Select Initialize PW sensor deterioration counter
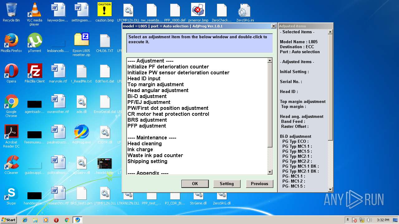 point(178,72)
